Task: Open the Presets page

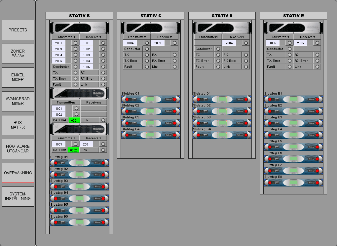Action: coord(18,30)
